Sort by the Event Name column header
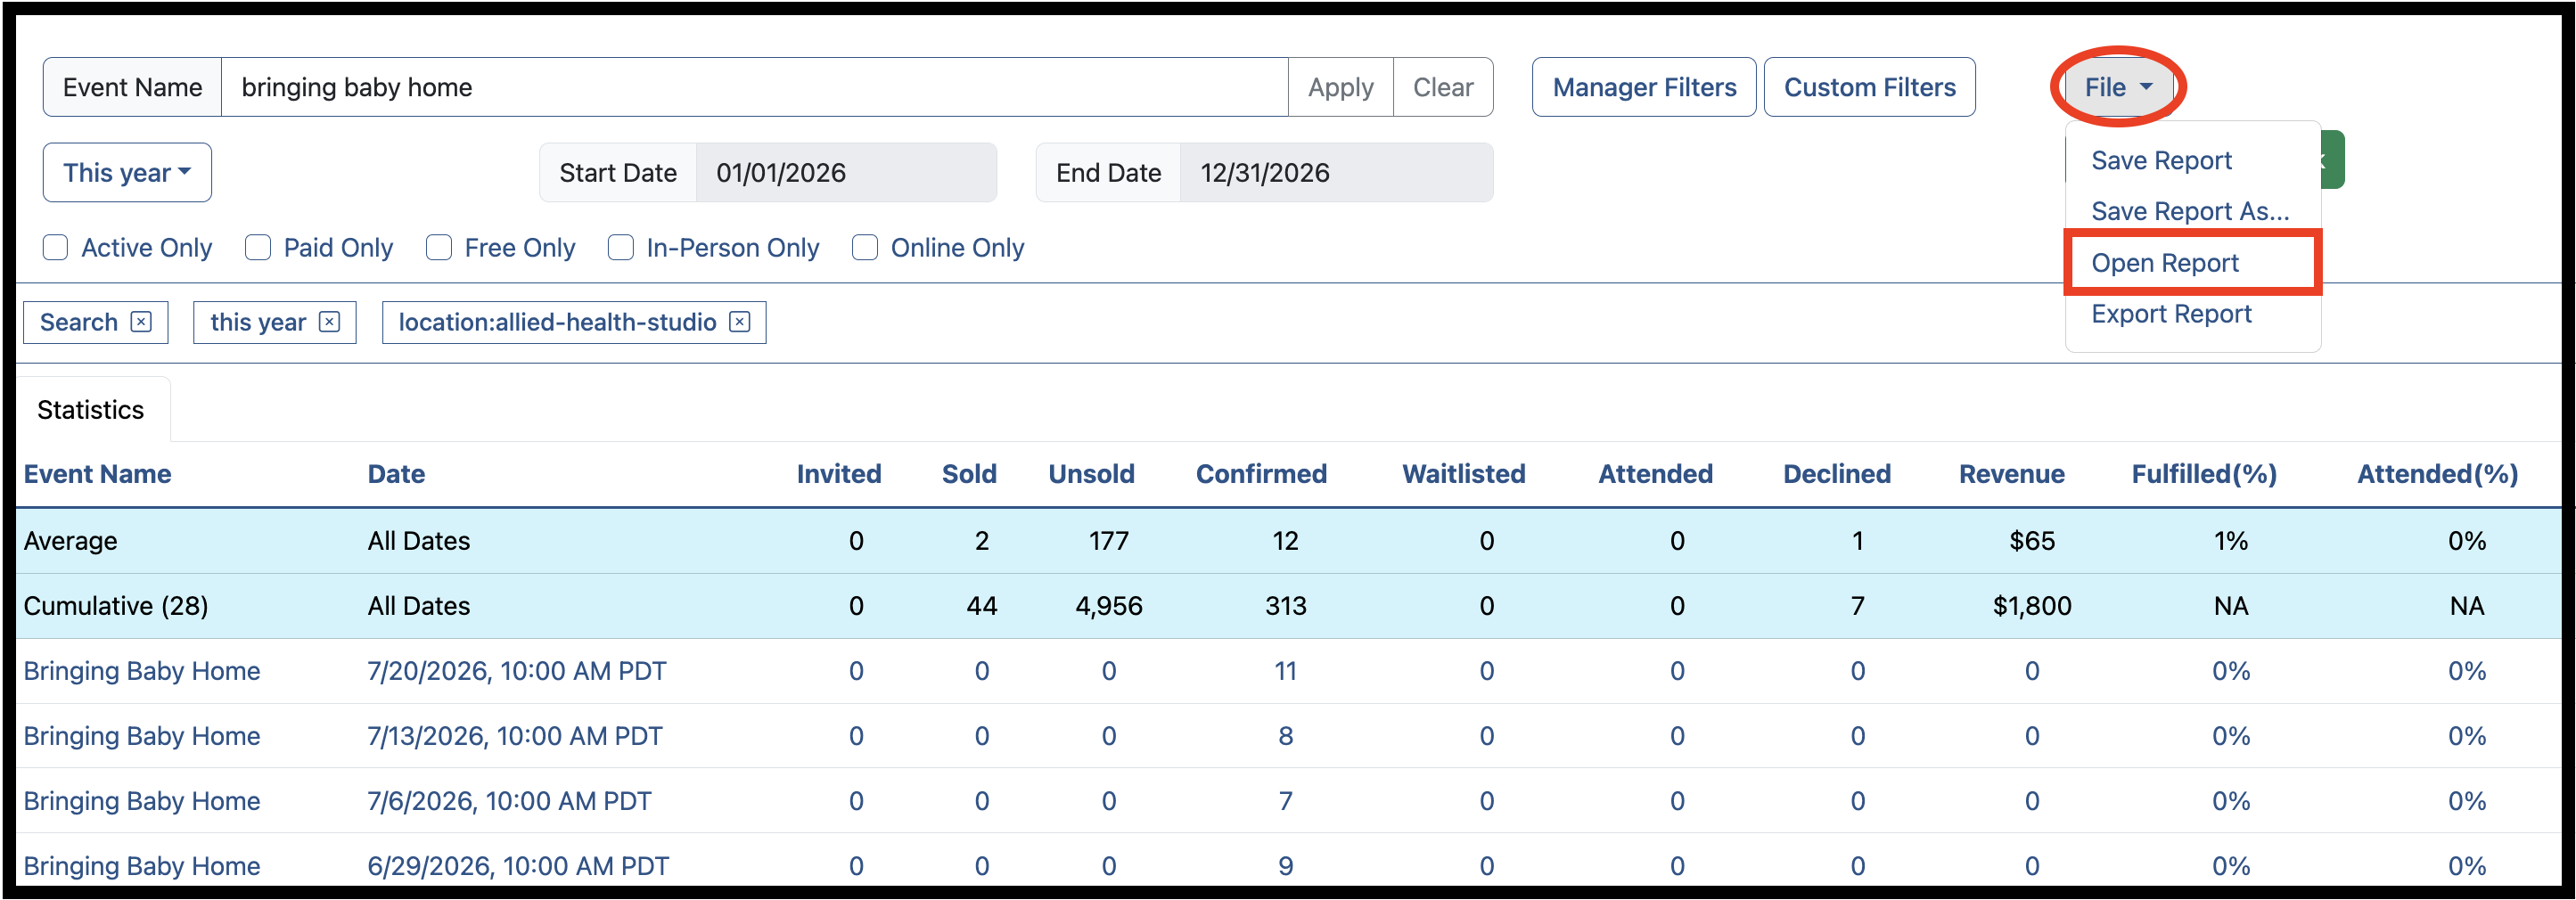 coord(97,473)
